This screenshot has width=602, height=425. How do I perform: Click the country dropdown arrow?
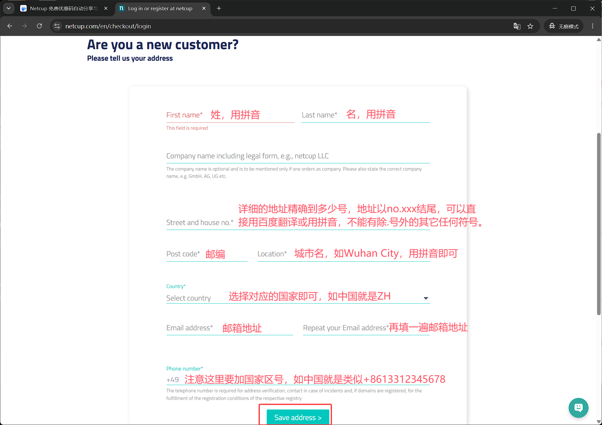click(x=426, y=298)
